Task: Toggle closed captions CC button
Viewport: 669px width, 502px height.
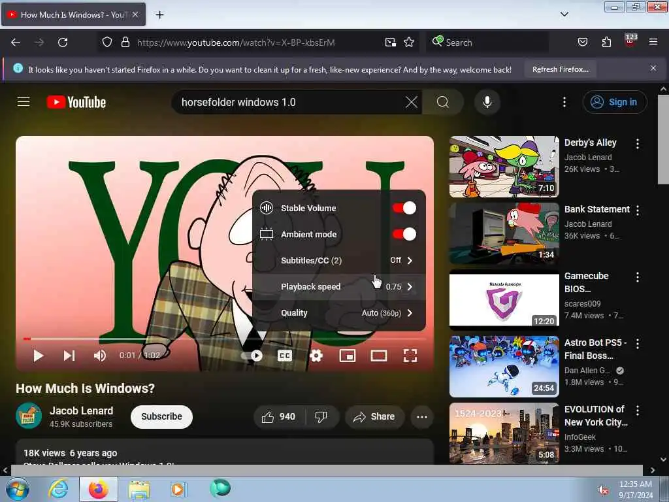Action: coord(285,356)
